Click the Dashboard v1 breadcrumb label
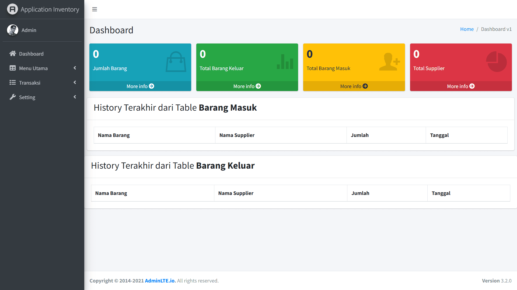Viewport: 517px width, 290px height. click(496, 29)
